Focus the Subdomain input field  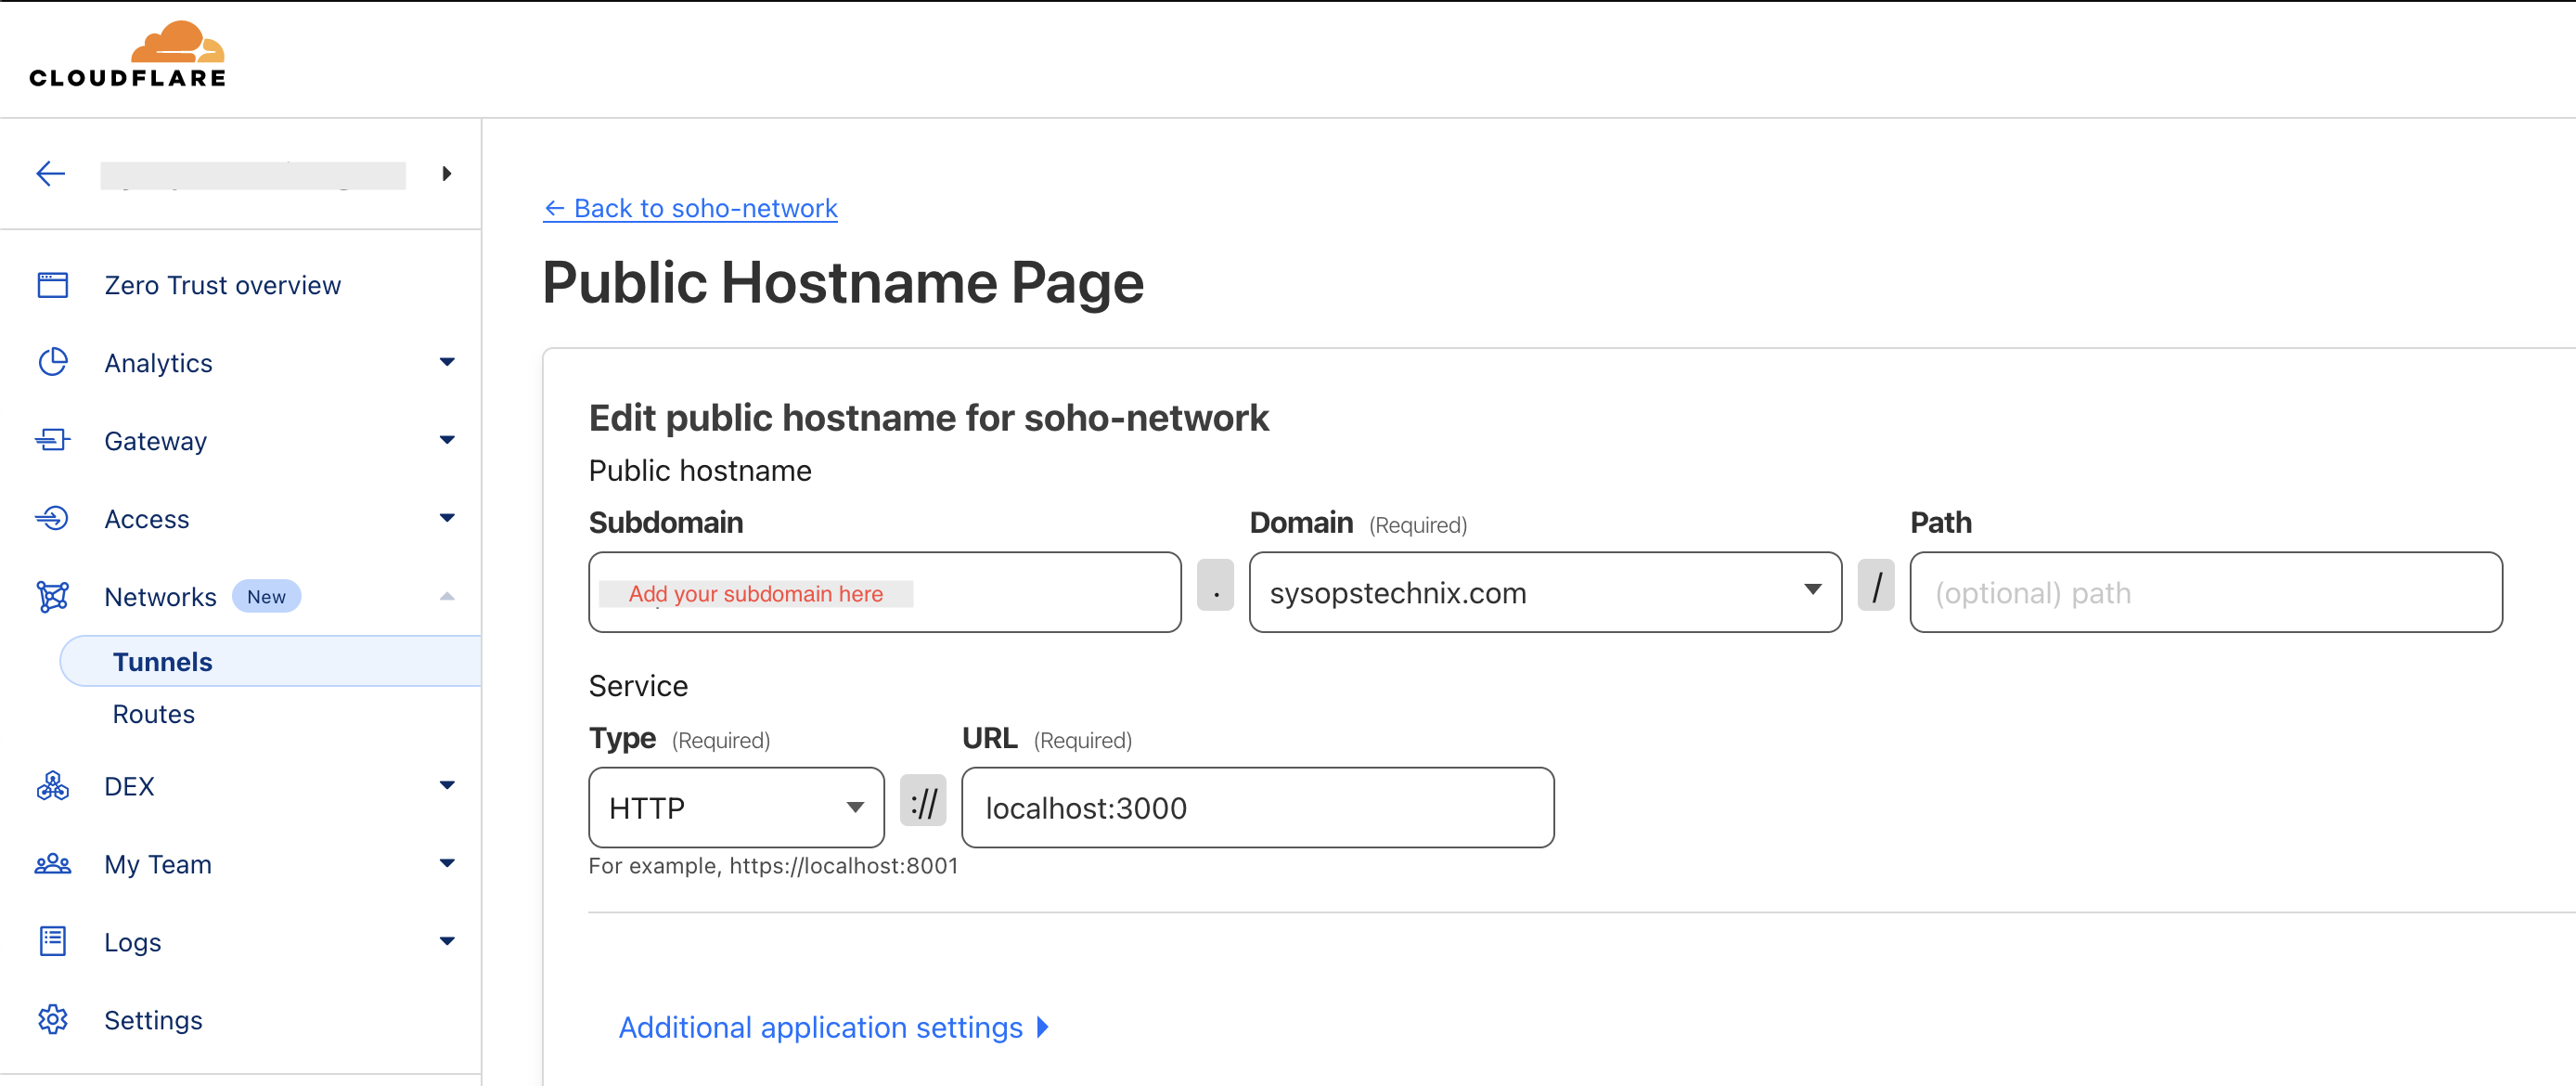coord(884,592)
